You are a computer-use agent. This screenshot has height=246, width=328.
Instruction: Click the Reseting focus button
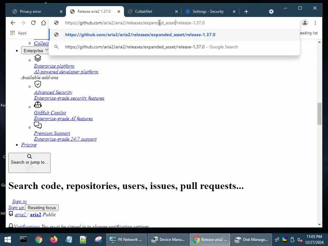tap(42, 208)
